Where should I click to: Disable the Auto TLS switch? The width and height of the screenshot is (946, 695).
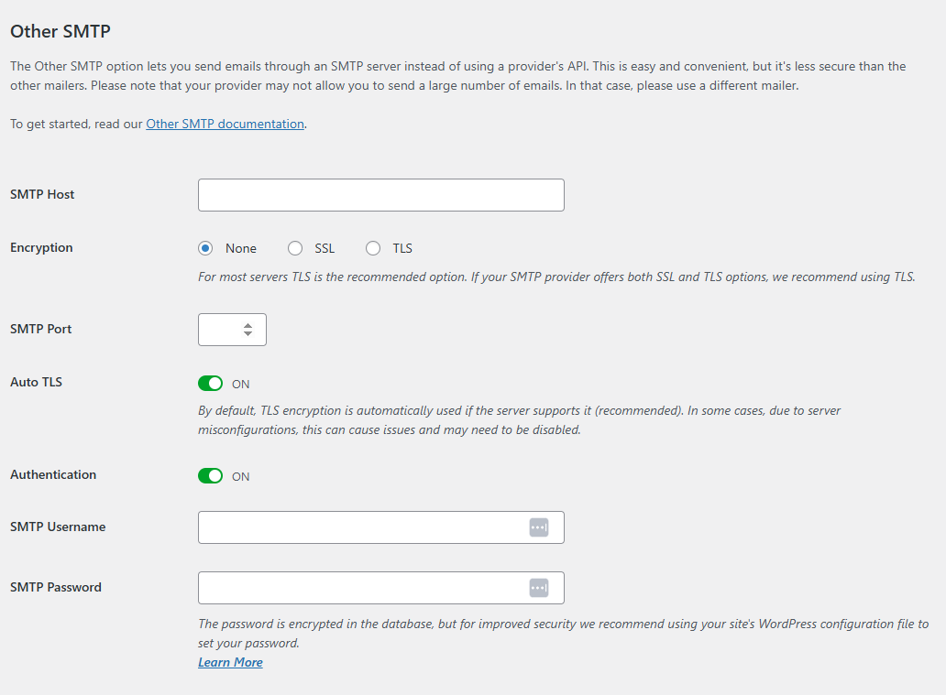pos(210,383)
